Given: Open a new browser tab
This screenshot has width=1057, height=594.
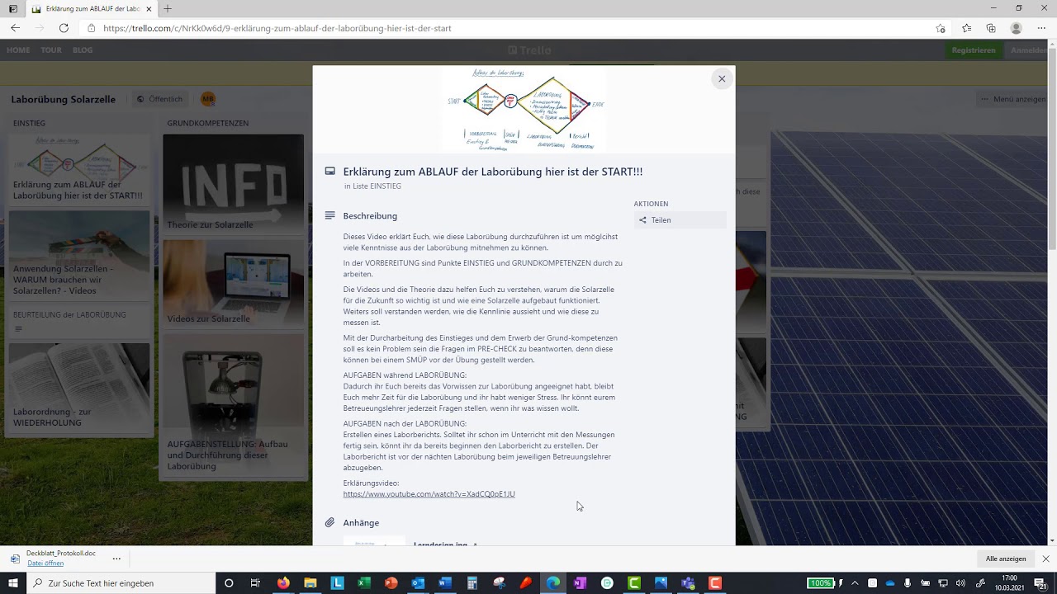Looking at the screenshot, I should [x=168, y=8].
